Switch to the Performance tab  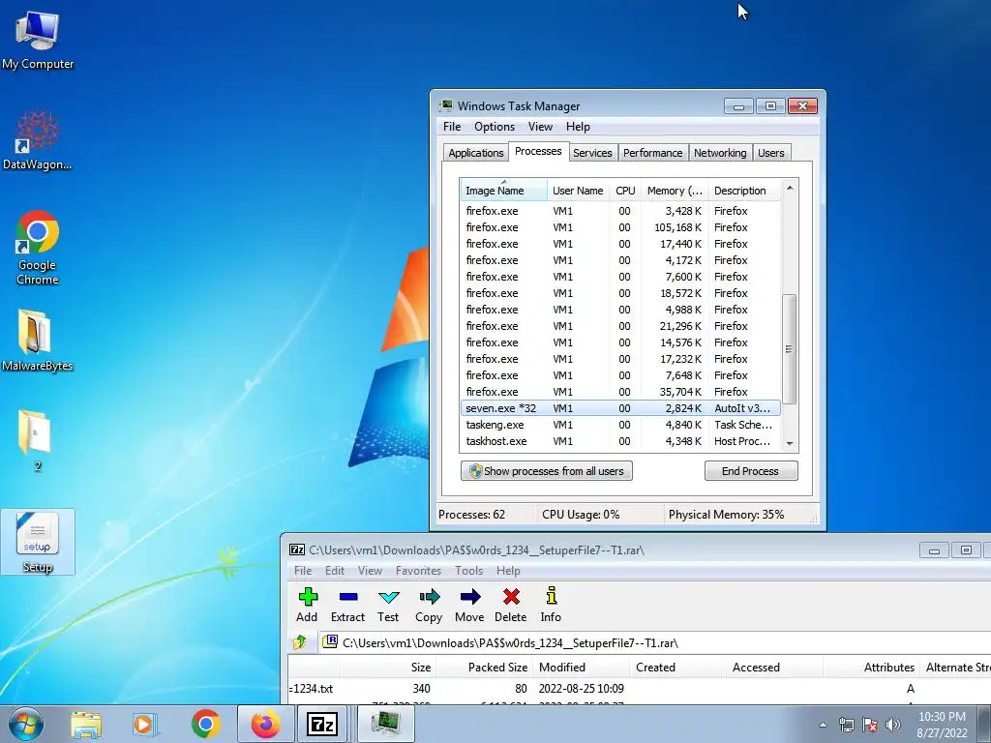point(653,153)
